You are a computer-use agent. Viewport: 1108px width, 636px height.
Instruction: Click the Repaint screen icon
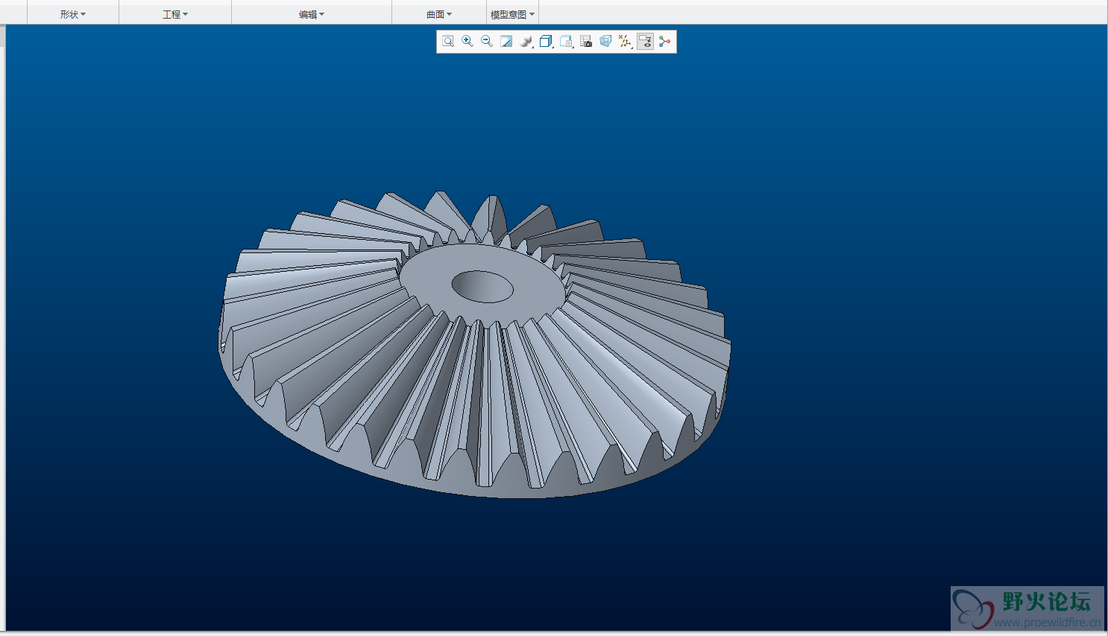click(x=506, y=42)
